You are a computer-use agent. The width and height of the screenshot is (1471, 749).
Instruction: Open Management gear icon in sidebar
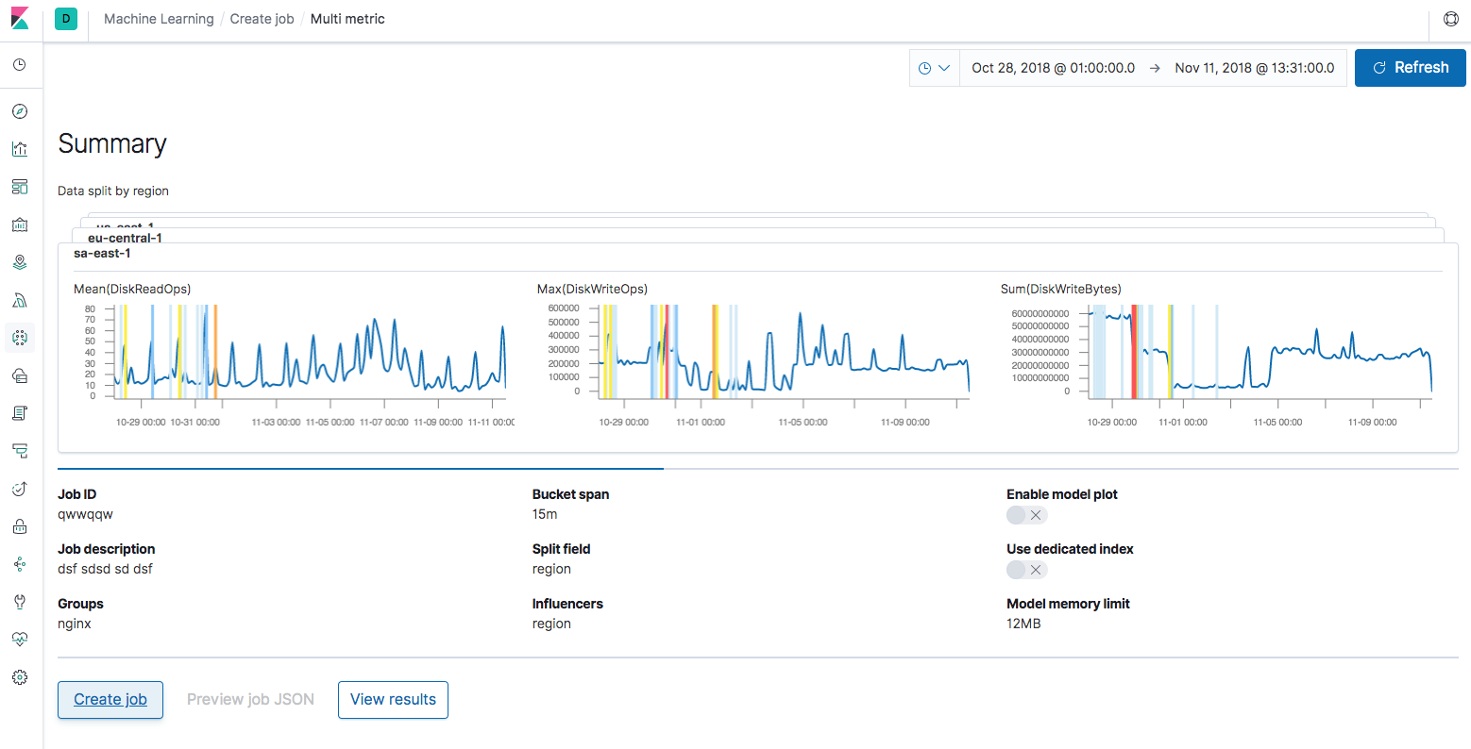[20, 677]
